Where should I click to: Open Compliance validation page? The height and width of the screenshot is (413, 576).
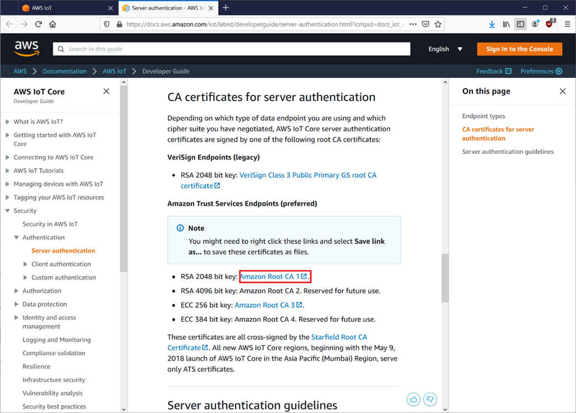(x=54, y=353)
